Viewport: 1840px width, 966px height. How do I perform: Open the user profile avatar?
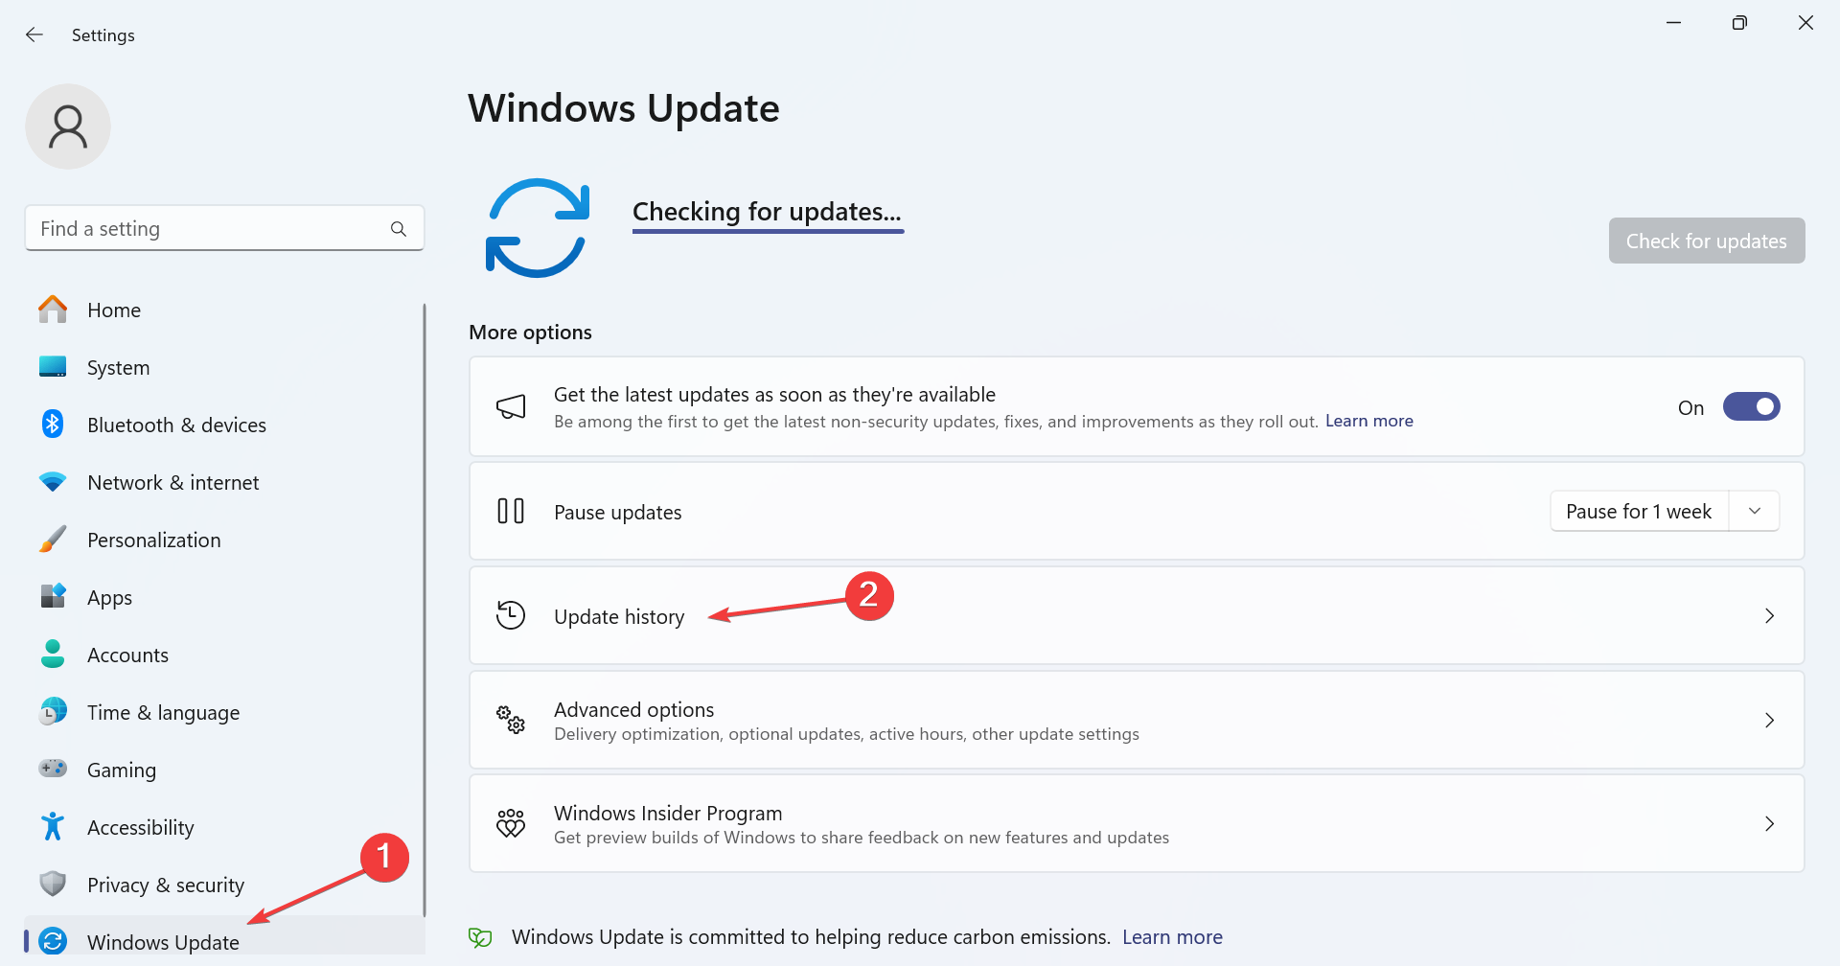68,126
